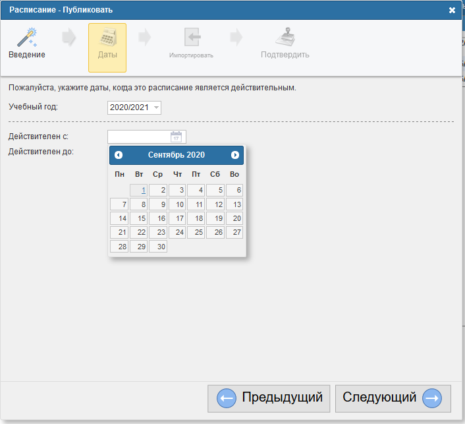The image size is (465, 424).
Task: Pick day 2 in the calendar
Action: [x=158, y=190]
